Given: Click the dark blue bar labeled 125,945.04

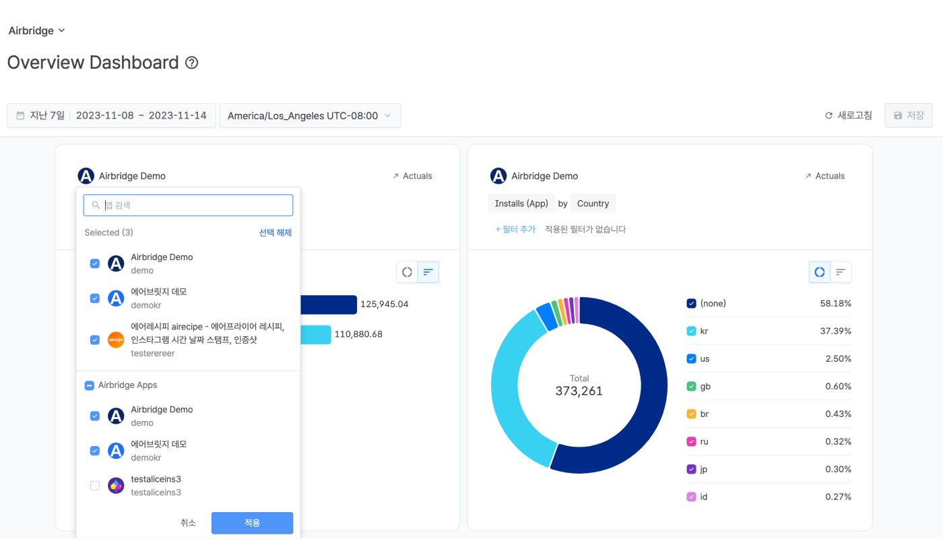Looking at the screenshot, I should 329,305.
